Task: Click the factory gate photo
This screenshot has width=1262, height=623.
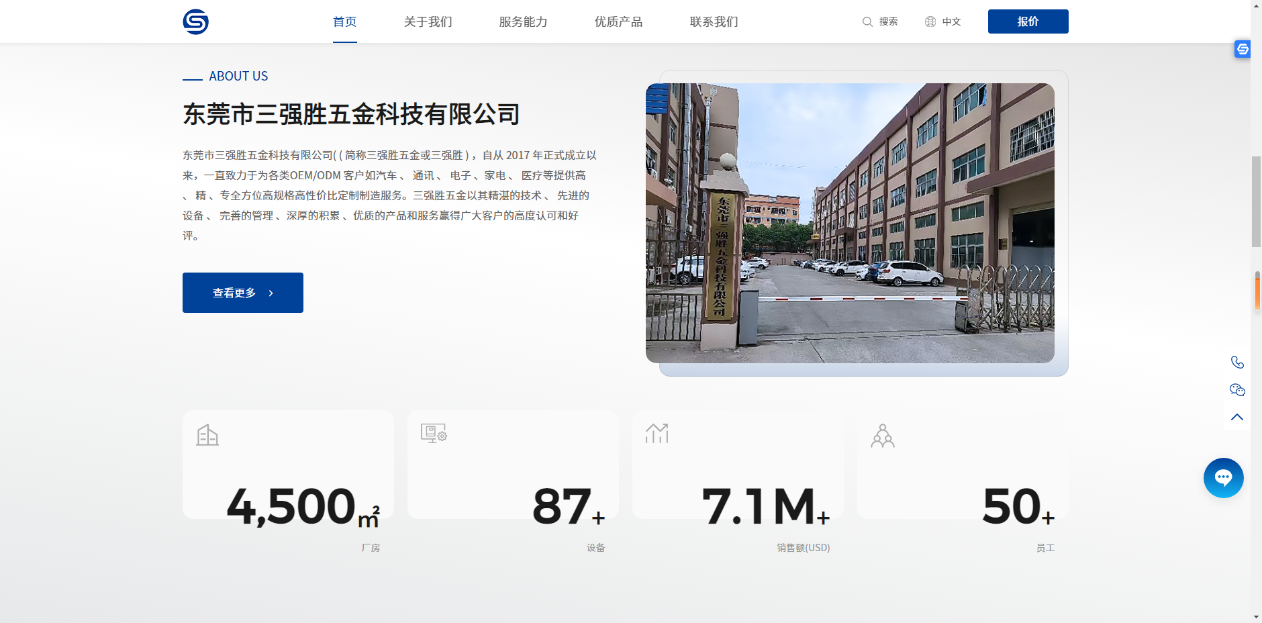Action: pyautogui.click(x=850, y=223)
